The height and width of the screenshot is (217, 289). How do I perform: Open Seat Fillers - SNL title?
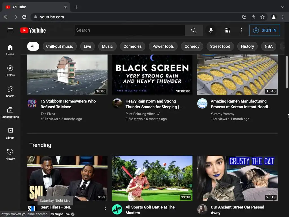point(56,207)
